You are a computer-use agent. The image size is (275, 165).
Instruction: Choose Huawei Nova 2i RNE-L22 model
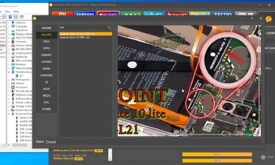[74, 37]
